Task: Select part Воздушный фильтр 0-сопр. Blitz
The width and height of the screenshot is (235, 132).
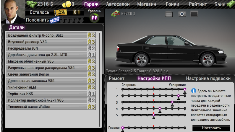Action: click(x=51, y=35)
